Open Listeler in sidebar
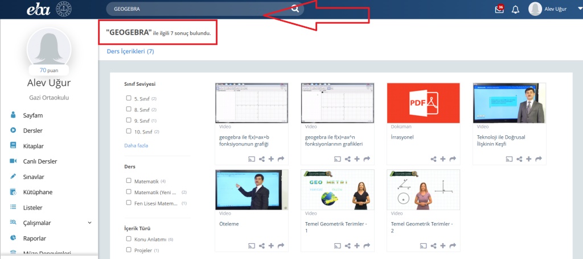Viewport: 583px width, 259px height. (x=32, y=208)
